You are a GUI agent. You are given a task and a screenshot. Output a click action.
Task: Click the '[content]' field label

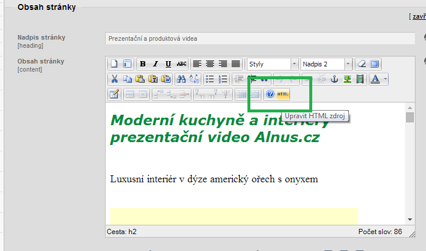pos(30,70)
